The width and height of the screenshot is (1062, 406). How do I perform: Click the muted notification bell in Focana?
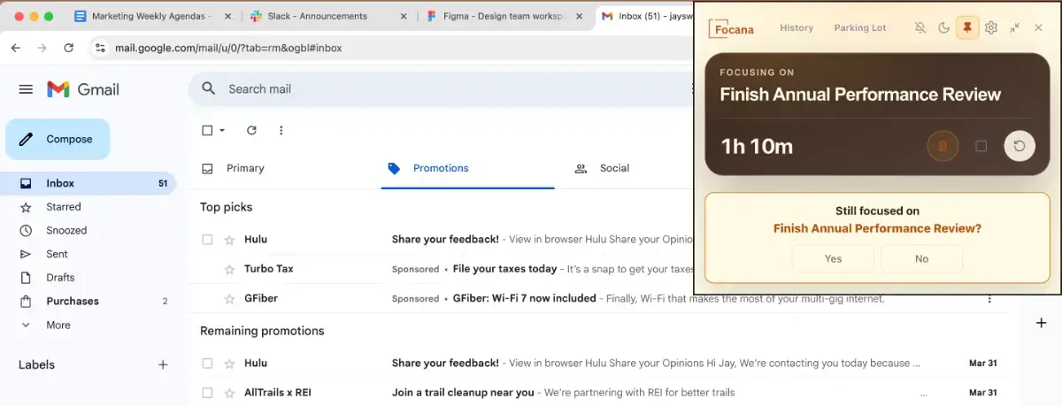tap(920, 28)
